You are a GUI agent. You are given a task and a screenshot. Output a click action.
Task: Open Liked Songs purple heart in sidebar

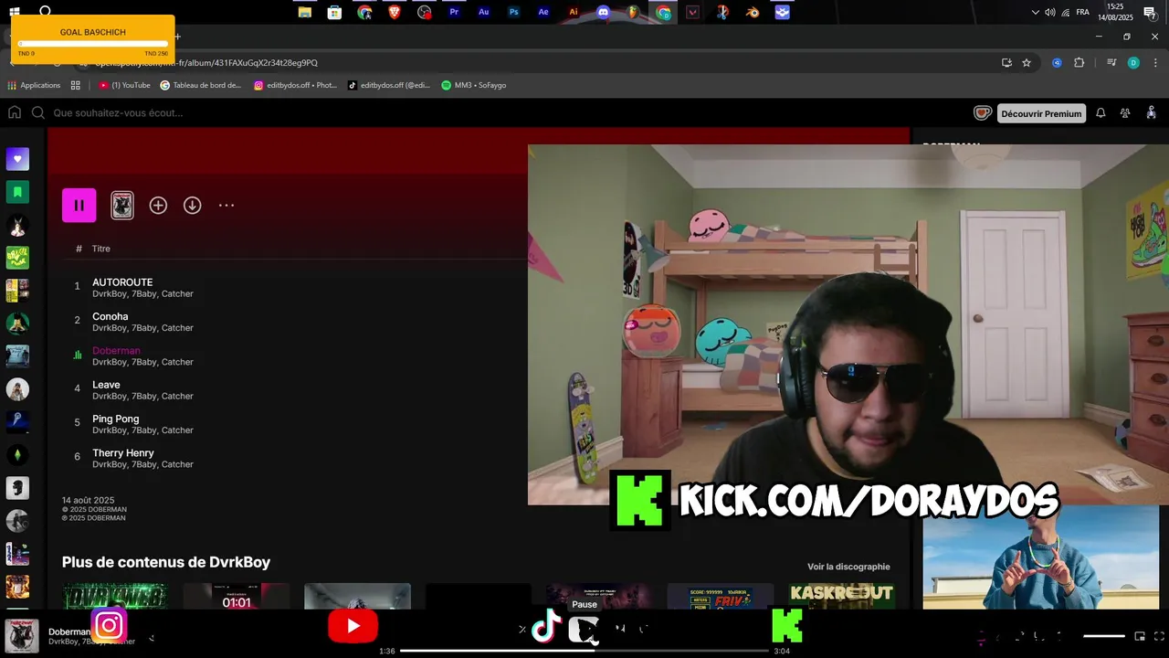pyautogui.click(x=17, y=159)
